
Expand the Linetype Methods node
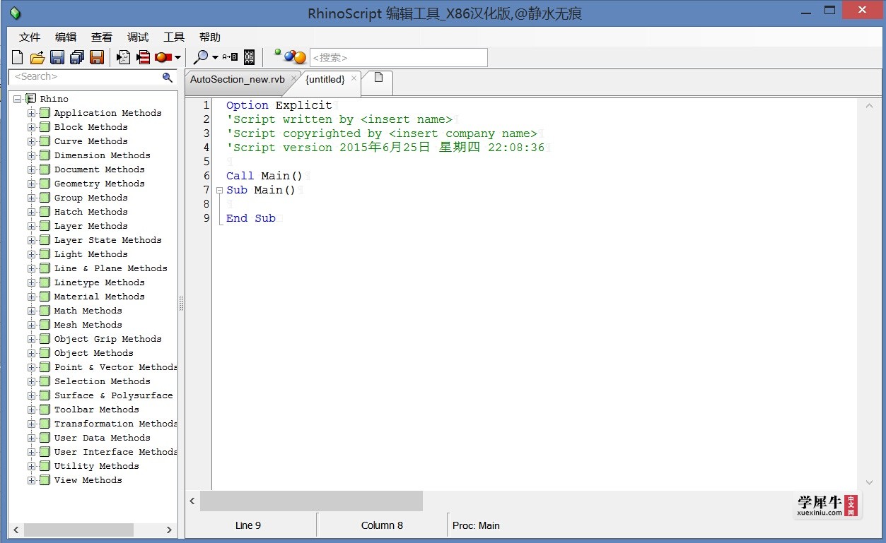(x=31, y=282)
